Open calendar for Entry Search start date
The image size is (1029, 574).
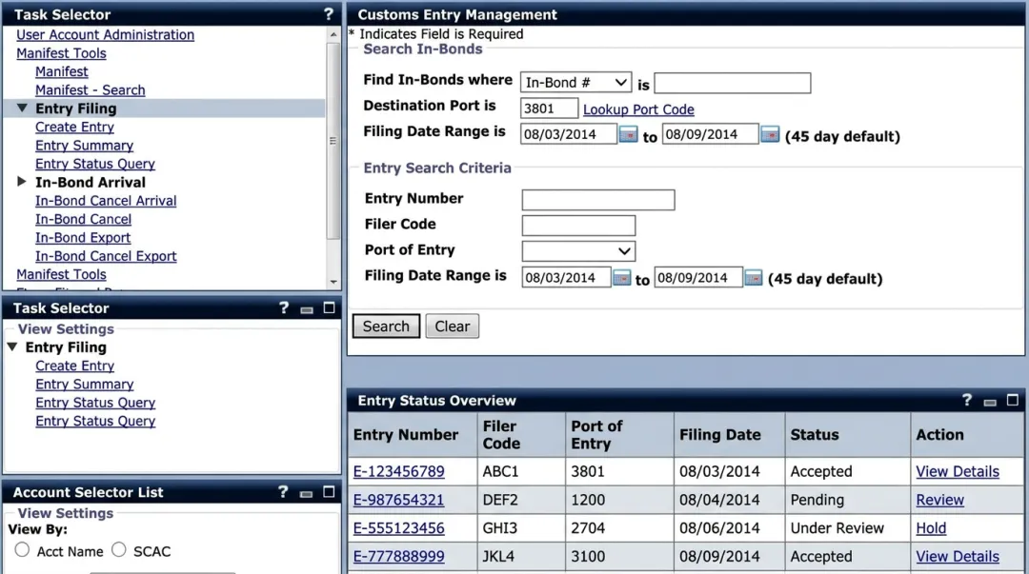pos(621,278)
